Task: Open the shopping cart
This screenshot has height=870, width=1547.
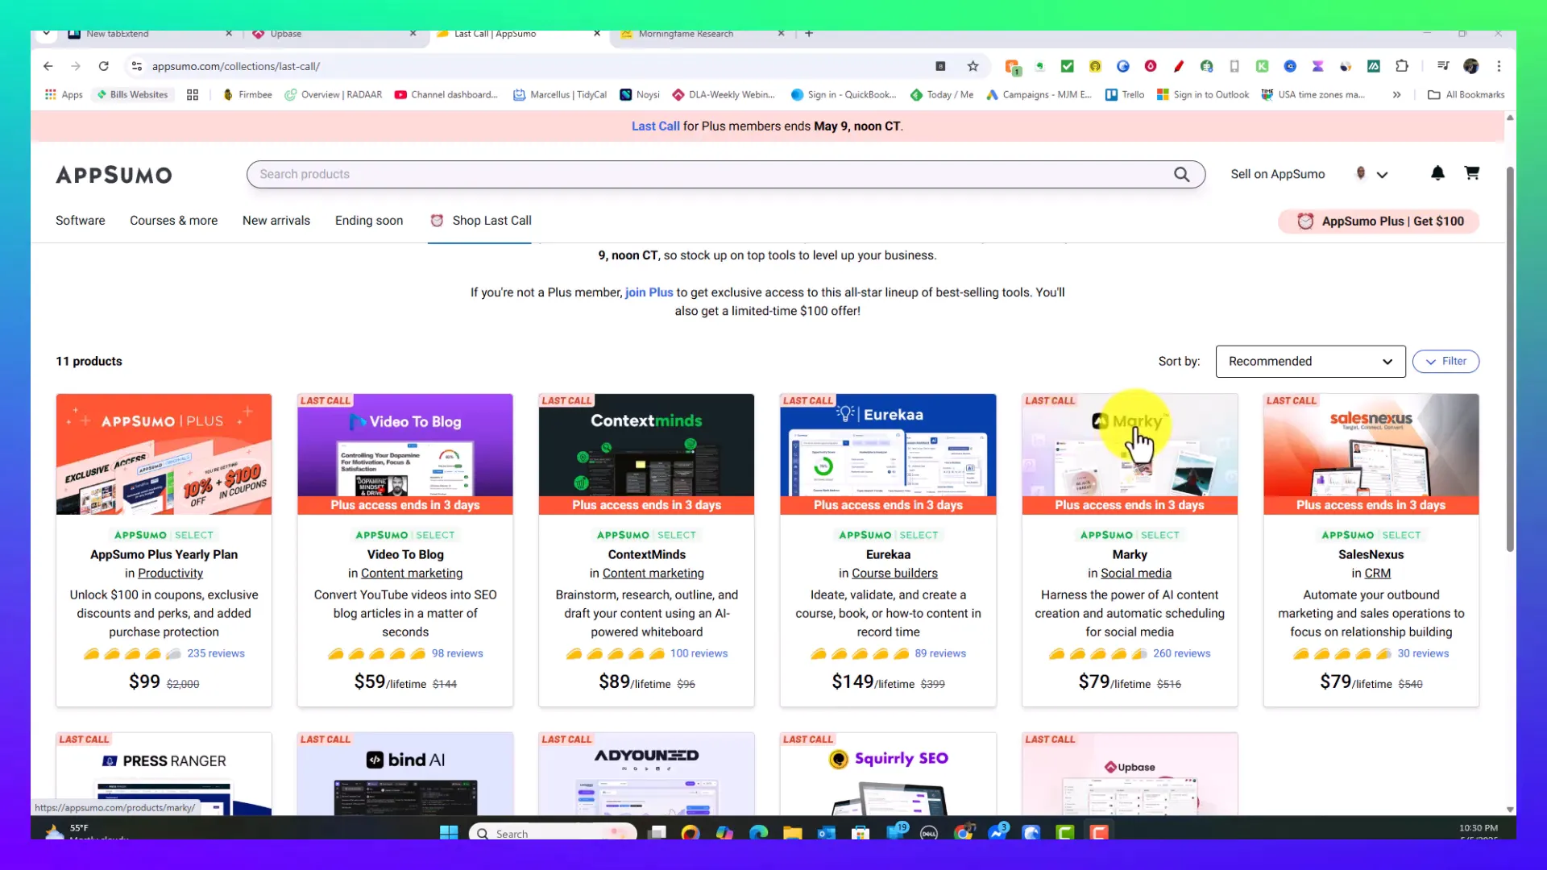Action: (1471, 173)
